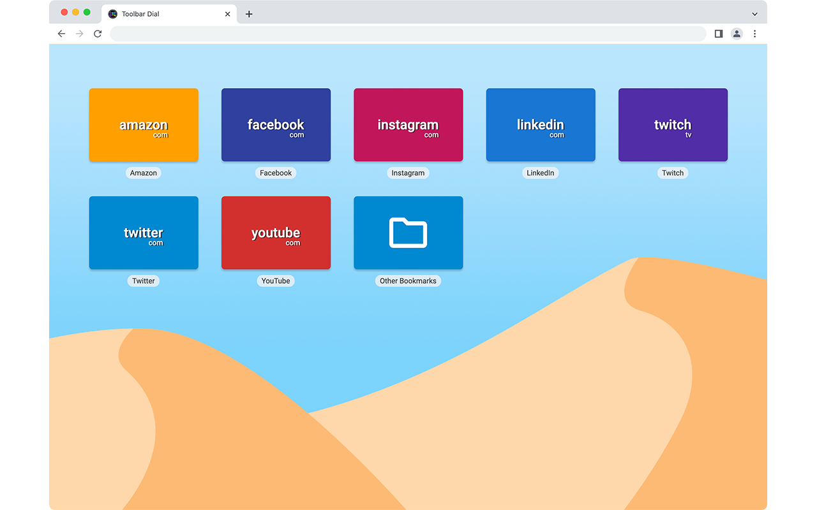Open the Other Bookmarks folder tile
817x510 pixels.
coord(408,233)
